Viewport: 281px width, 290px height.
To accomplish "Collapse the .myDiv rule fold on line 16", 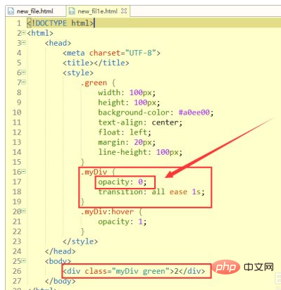I will click(x=23, y=172).
